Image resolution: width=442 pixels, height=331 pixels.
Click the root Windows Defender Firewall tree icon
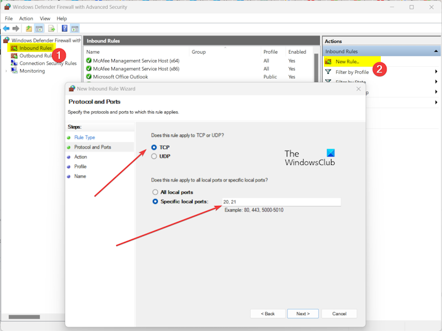pyautogui.click(x=6, y=40)
